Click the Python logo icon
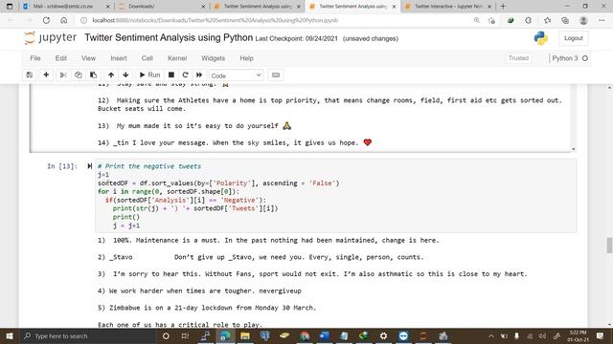Image resolution: width=613 pixels, height=344 pixels. (x=540, y=38)
